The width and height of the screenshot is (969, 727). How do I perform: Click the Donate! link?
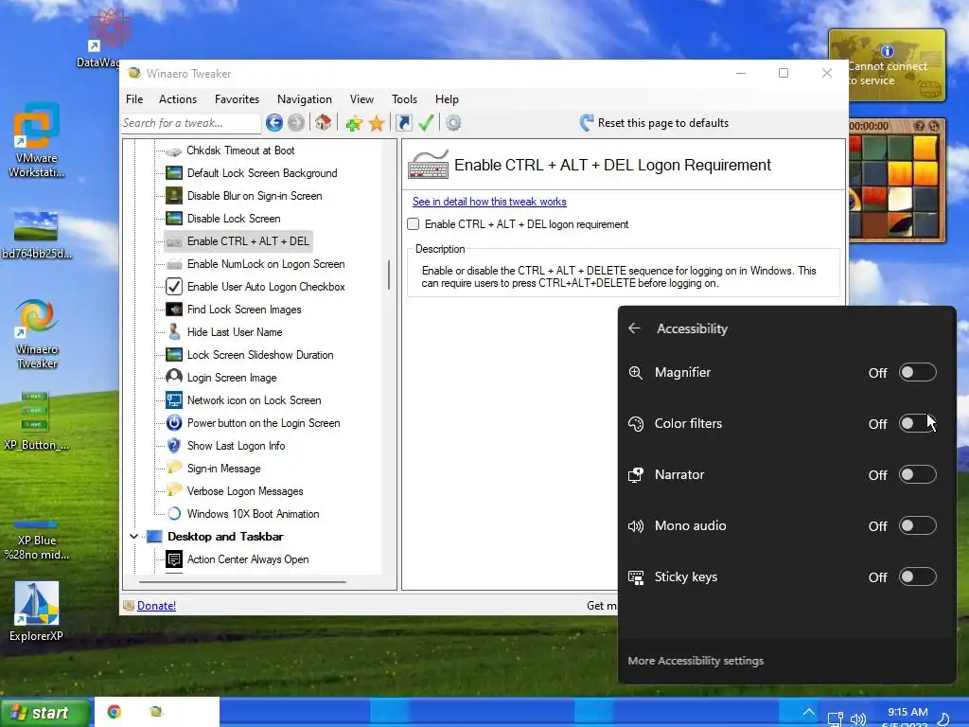tap(156, 606)
